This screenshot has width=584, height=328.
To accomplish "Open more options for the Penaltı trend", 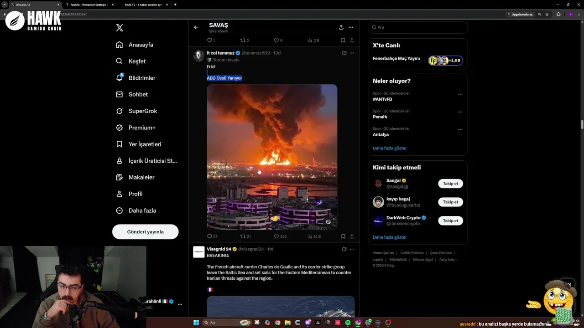I will tap(460, 112).
